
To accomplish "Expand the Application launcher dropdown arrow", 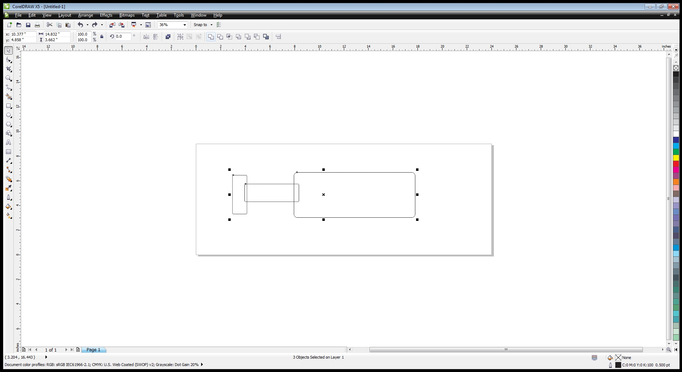I will 141,25.
